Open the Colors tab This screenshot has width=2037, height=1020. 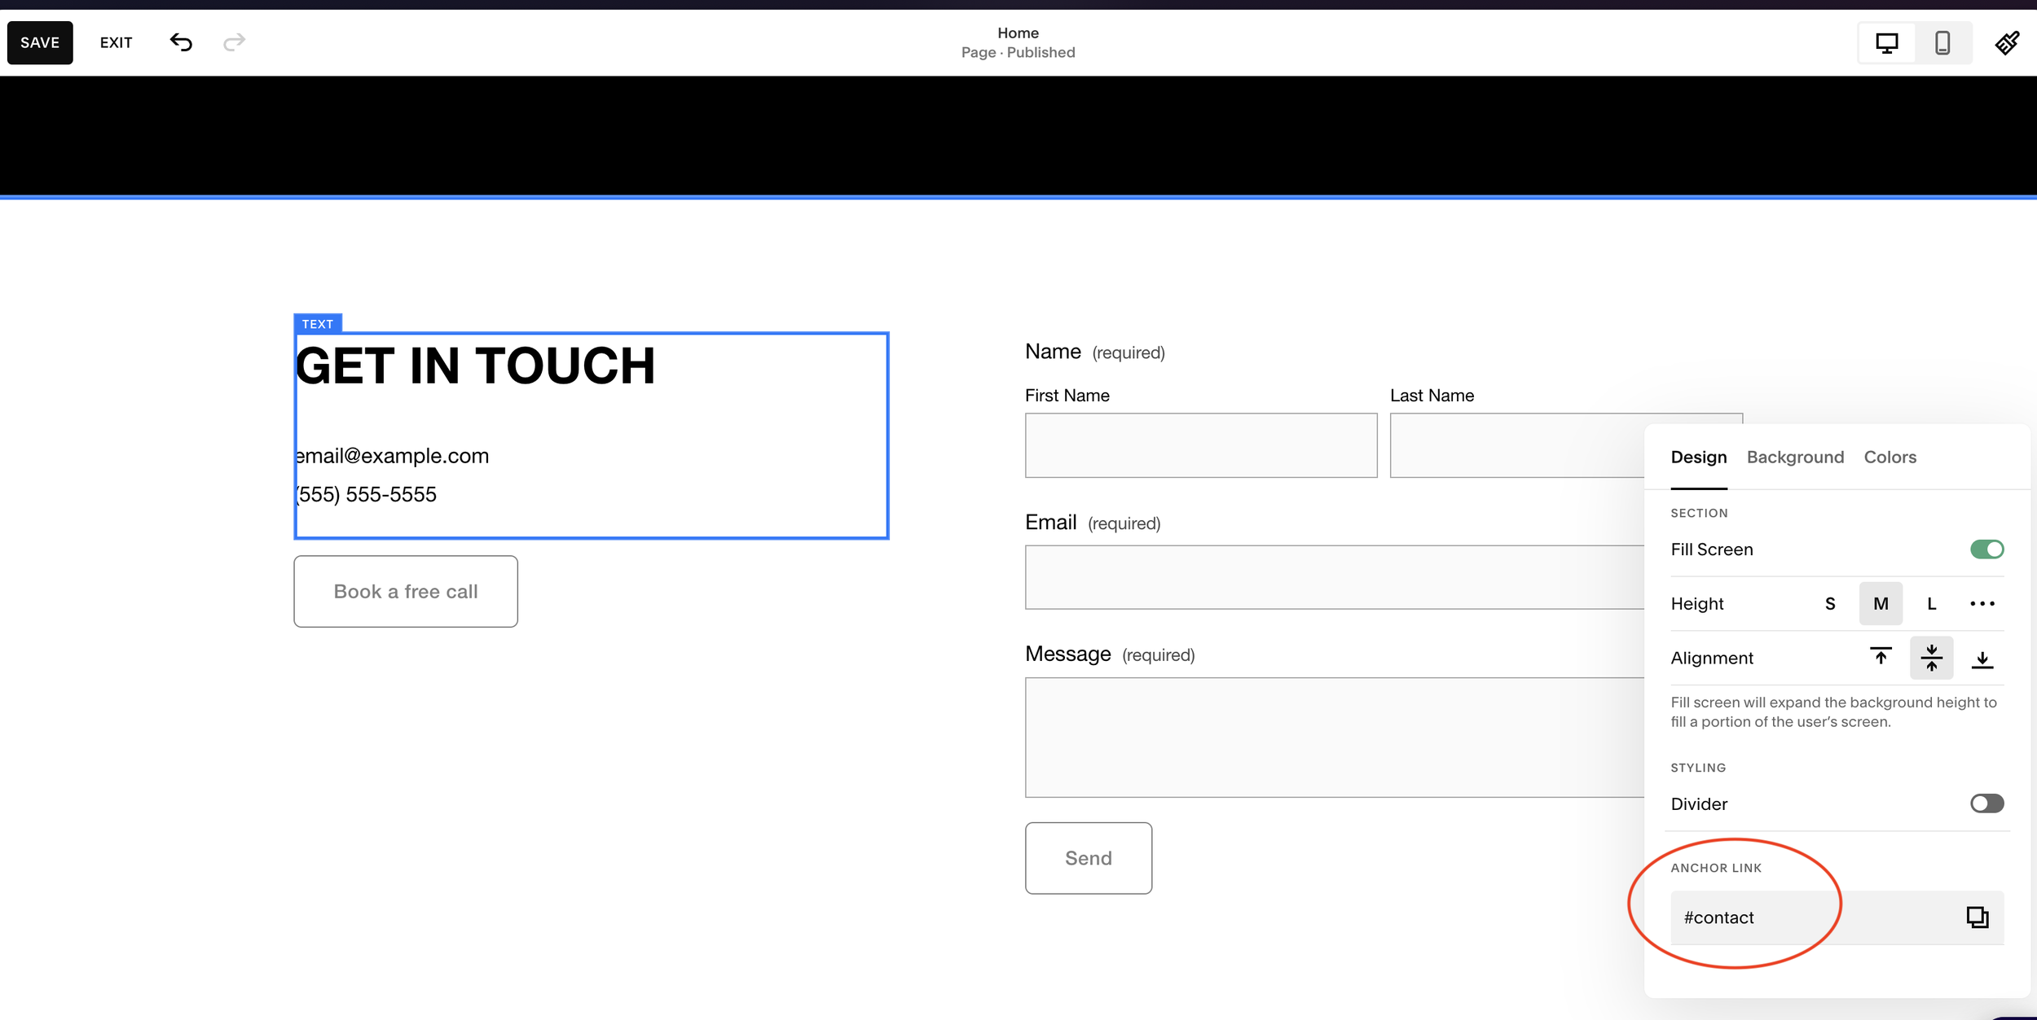click(1890, 457)
